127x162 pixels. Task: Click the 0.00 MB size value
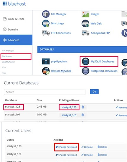tap(42, 115)
